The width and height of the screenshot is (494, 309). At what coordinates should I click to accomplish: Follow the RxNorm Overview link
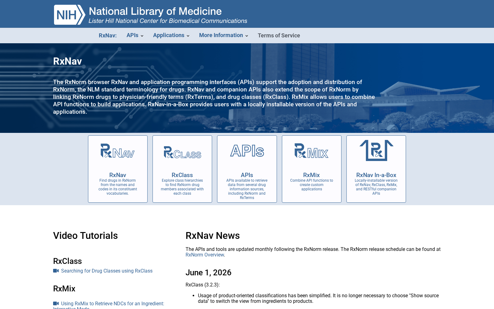[205, 255]
